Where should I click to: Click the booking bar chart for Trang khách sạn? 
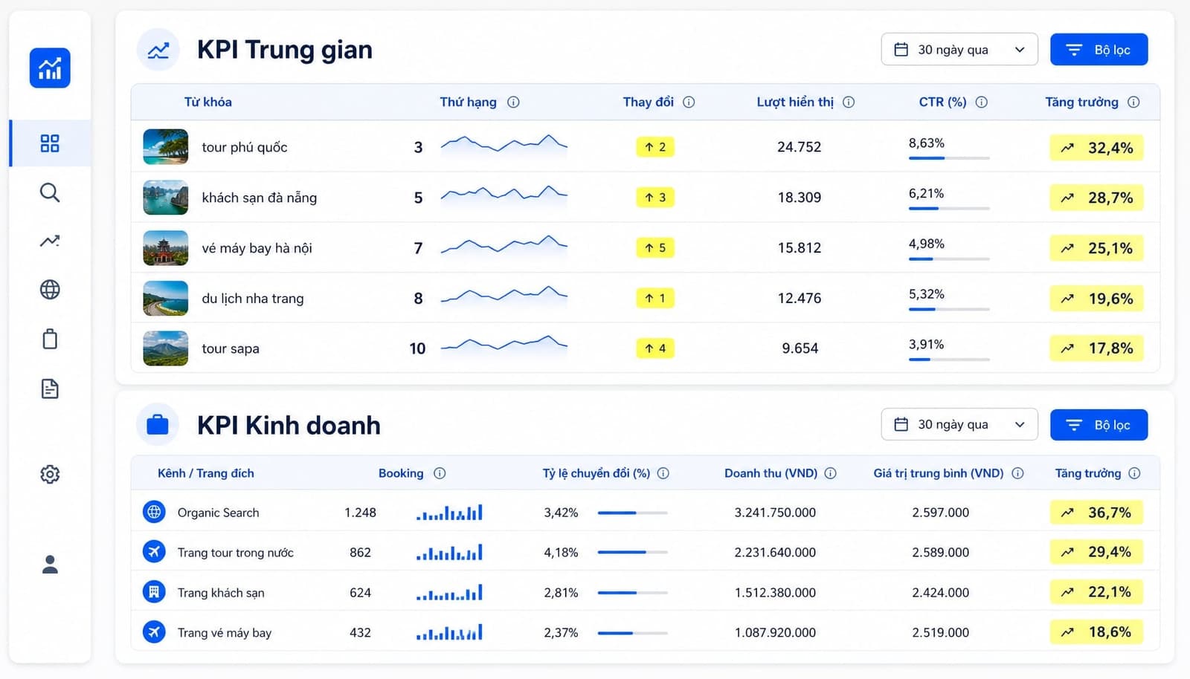pos(449,593)
